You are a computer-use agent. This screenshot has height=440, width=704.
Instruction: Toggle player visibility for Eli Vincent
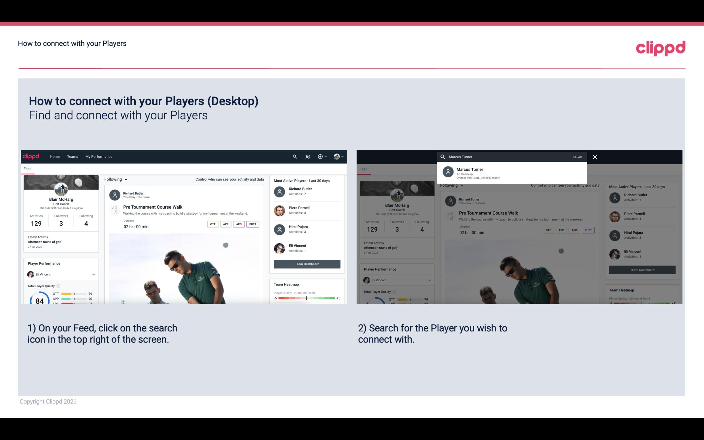(93, 274)
